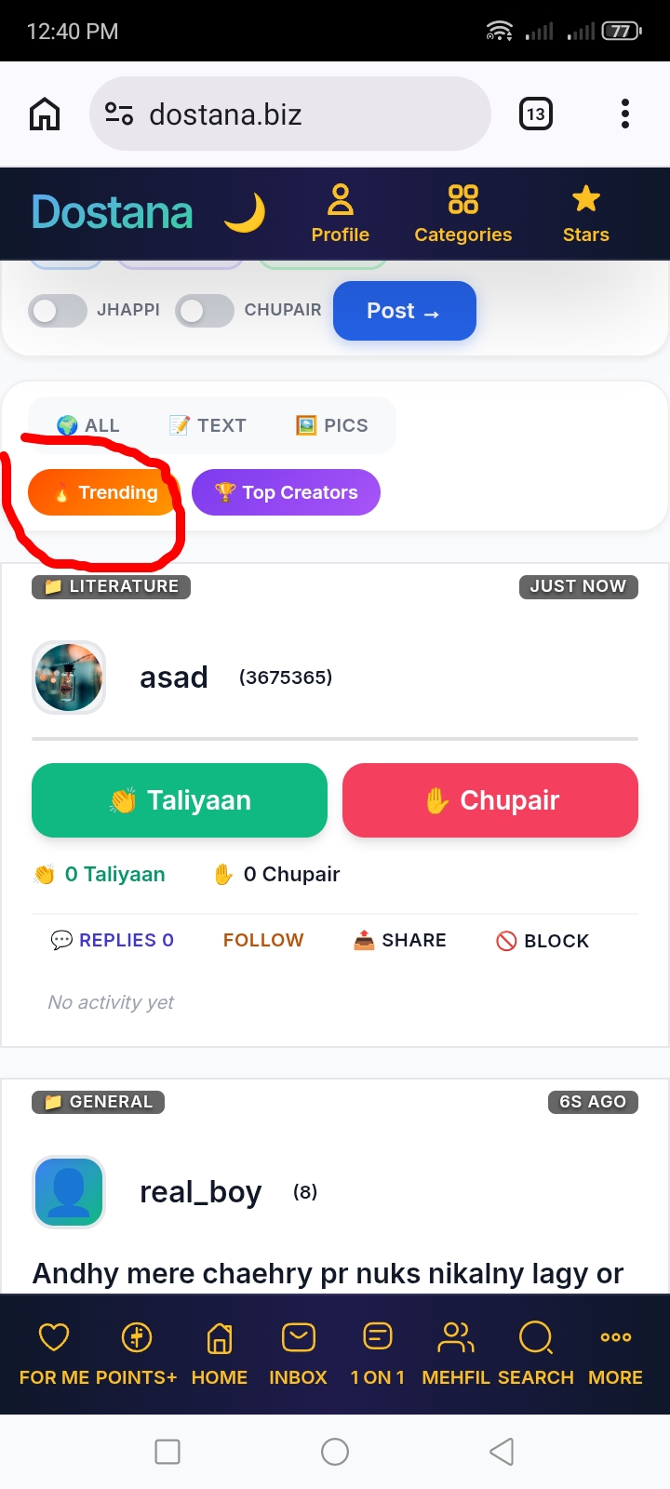Open Points+ in the bottom bar
The height and width of the screenshot is (1489, 670).
[x=137, y=1337]
